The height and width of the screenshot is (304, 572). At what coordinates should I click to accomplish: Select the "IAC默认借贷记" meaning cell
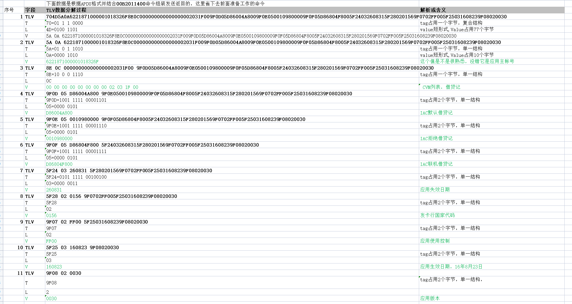coord(436,113)
